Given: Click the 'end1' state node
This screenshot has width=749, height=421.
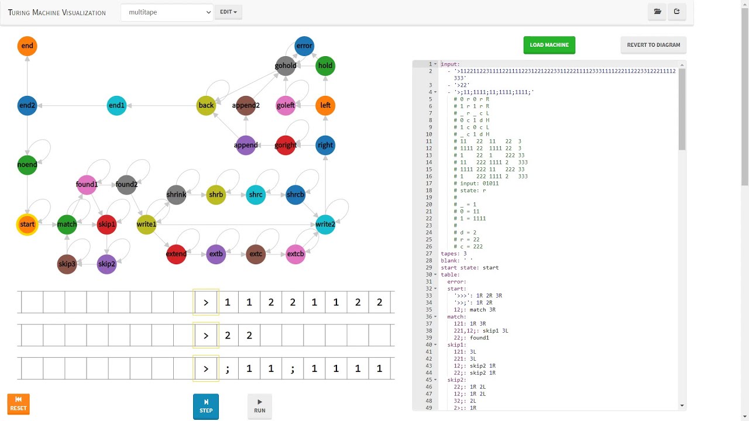Looking at the screenshot, I should (117, 105).
